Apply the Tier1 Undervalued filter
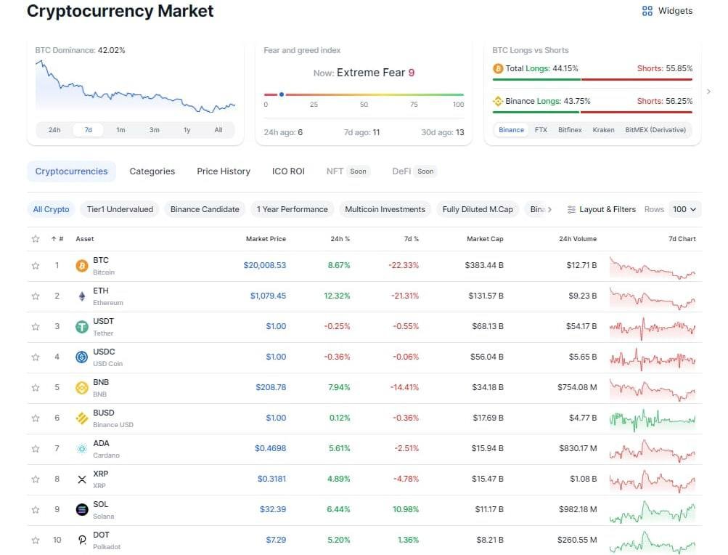 click(120, 210)
